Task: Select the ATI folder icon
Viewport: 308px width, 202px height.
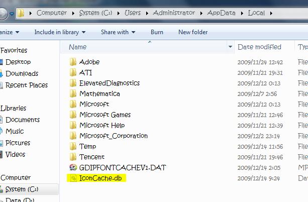Action: coord(73,72)
